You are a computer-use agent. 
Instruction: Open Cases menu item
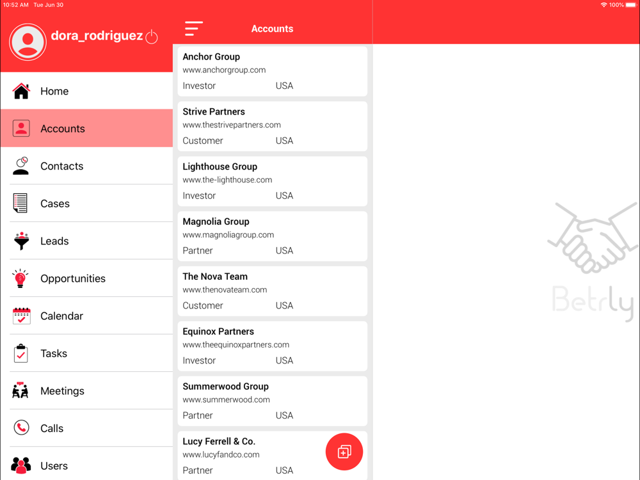tap(86, 204)
